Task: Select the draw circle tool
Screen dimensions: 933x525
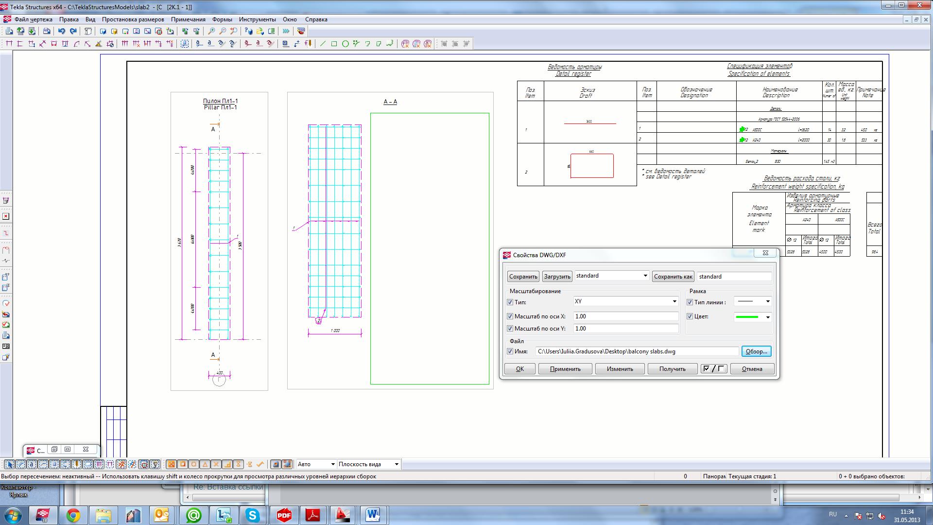Action: (346, 44)
